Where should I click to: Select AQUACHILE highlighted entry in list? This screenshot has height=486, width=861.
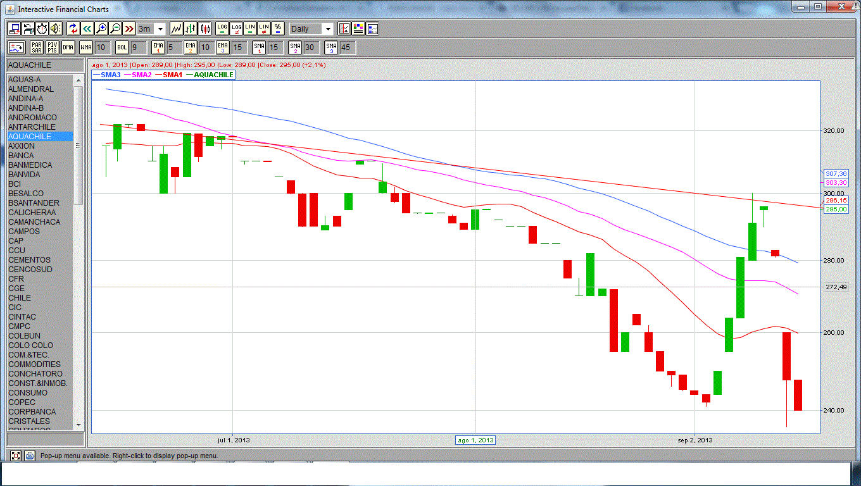(x=41, y=137)
